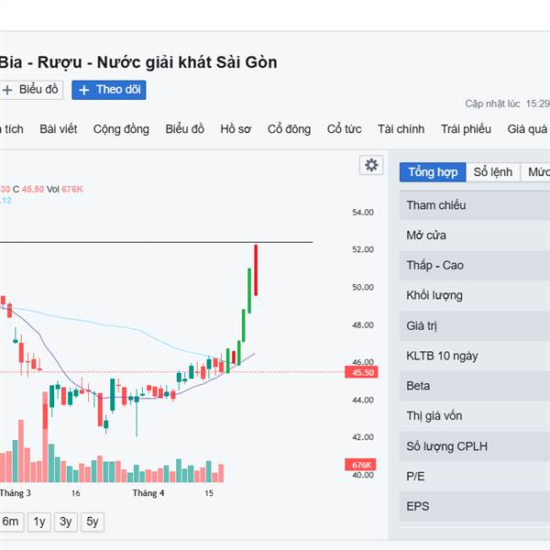Go to the Hồ sơ tab
Viewport: 550px width, 550px height.
[236, 129]
